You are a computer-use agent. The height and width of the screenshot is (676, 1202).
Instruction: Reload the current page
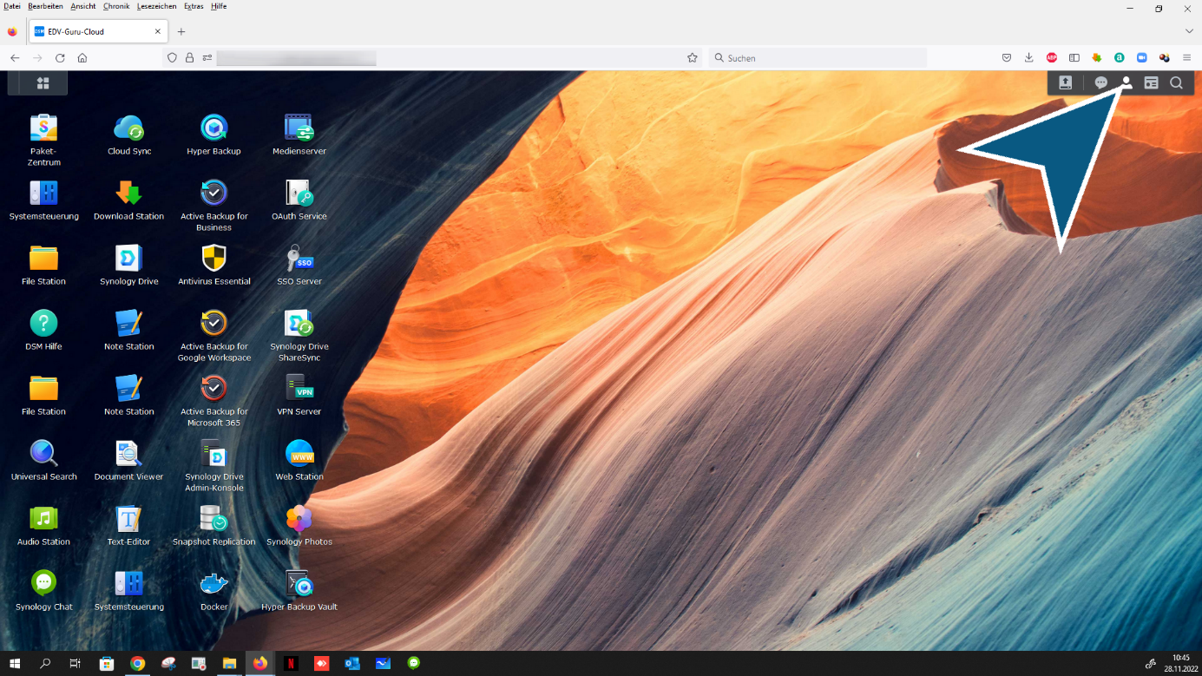click(x=60, y=58)
